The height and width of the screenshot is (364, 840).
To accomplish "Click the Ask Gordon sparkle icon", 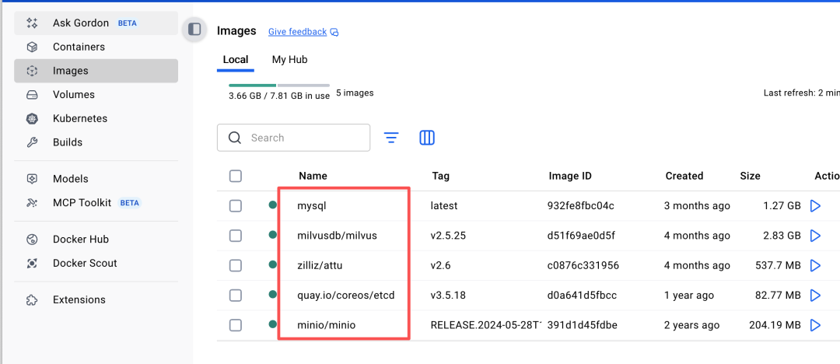I will 32,23.
